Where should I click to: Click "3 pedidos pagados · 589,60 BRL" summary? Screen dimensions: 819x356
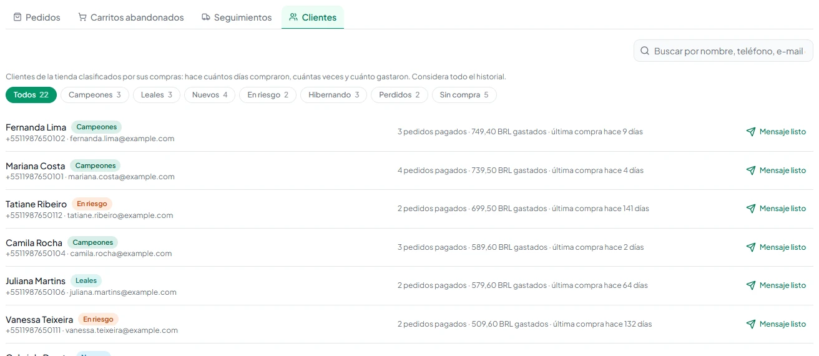pos(521,247)
